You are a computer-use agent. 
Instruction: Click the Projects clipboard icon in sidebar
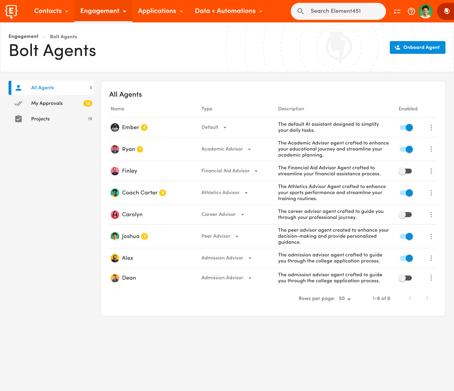point(18,119)
